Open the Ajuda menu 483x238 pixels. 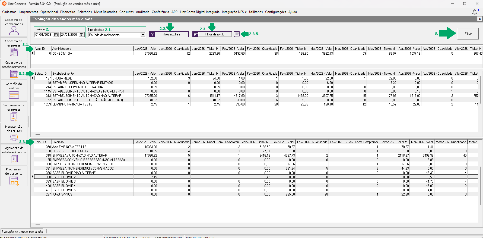tap(293, 12)
